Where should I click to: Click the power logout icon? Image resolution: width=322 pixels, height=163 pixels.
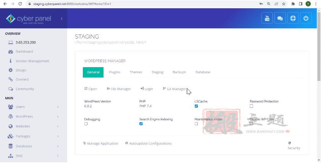click(306, 18)
